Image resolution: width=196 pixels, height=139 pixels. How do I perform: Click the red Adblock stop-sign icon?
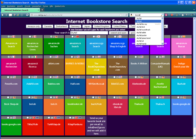tap(172, 15)
